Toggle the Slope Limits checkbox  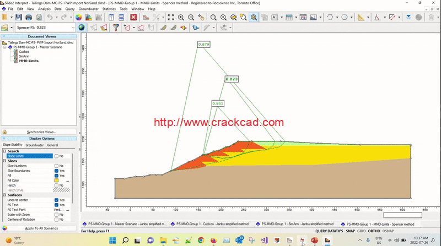(56, 156)
